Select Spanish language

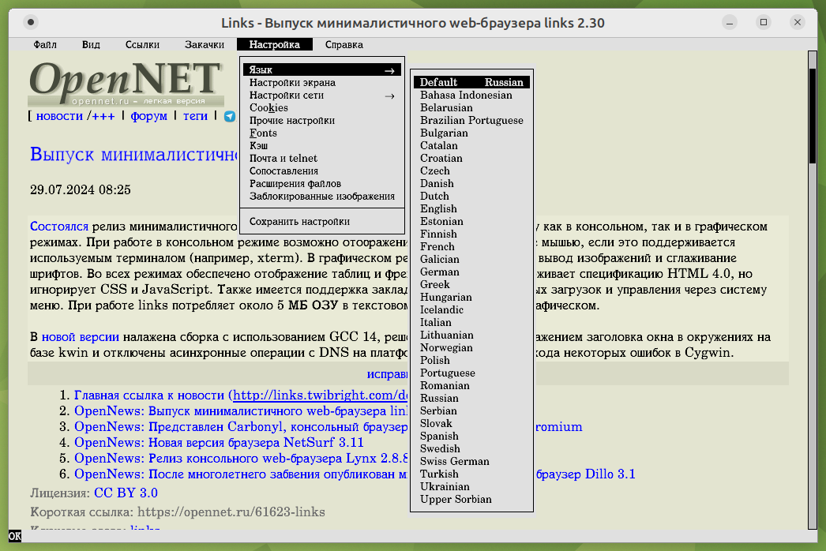click(471, 437)
